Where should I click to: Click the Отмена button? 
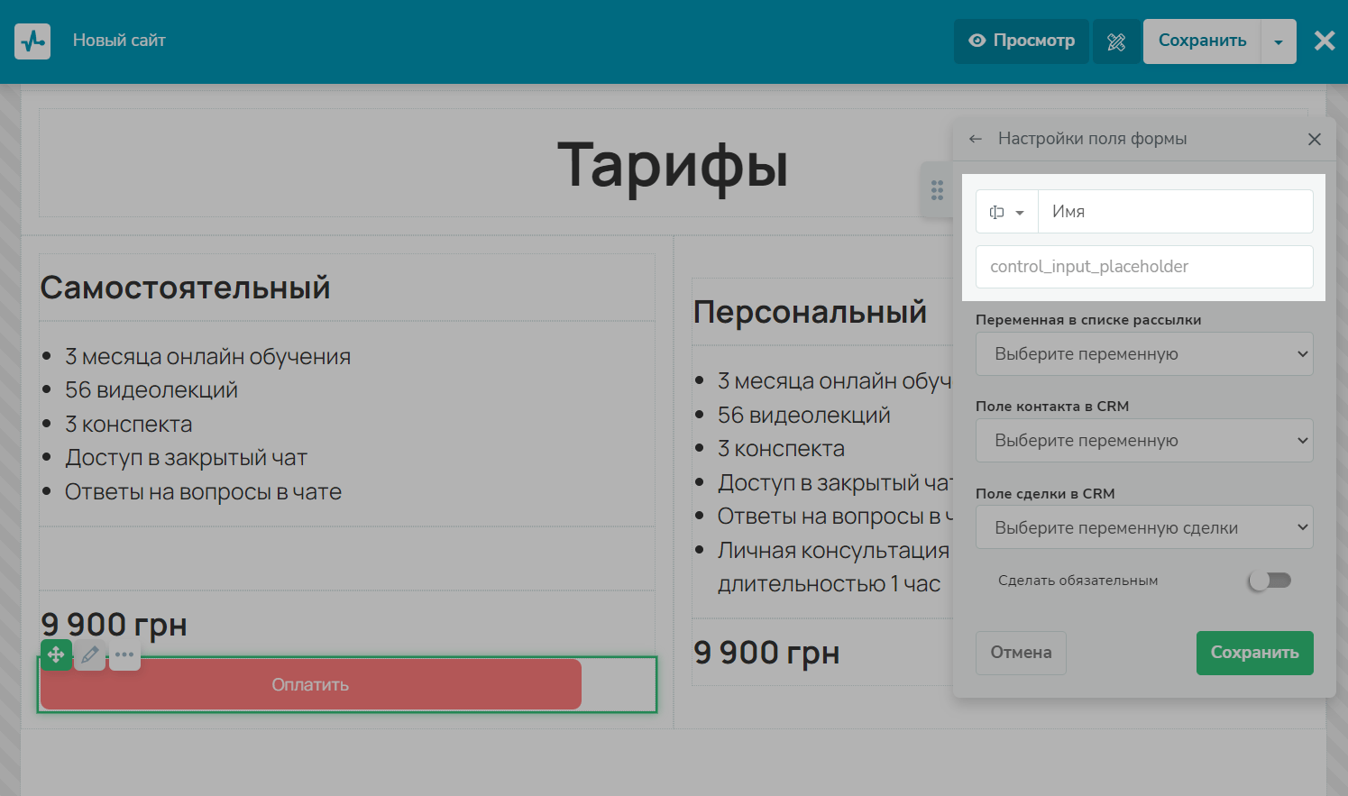(x=1021, y=653)
